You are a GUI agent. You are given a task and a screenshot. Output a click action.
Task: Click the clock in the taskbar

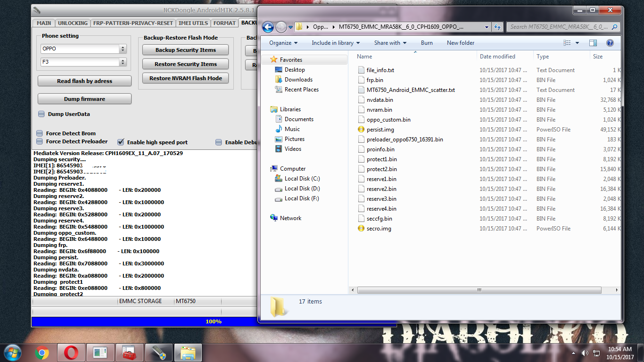pos(620,353)
